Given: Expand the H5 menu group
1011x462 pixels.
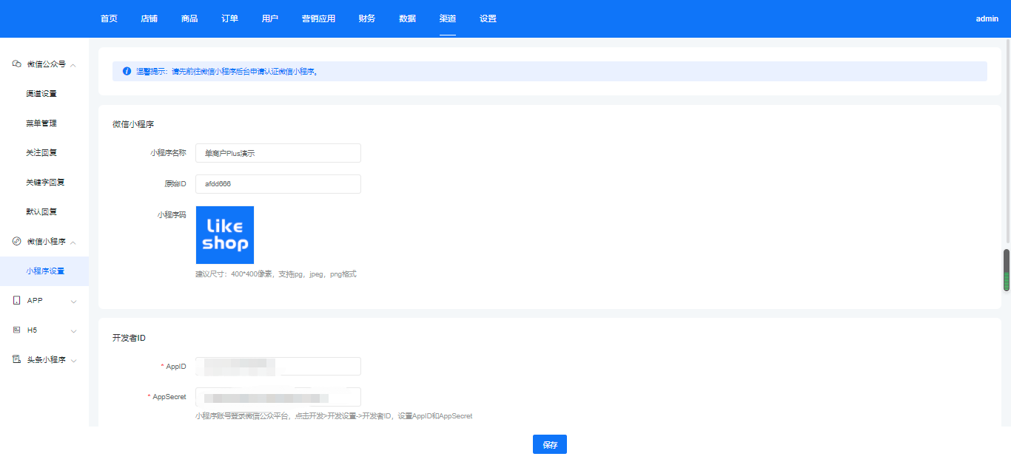Looking at the screenshot, I should (73, 331).
